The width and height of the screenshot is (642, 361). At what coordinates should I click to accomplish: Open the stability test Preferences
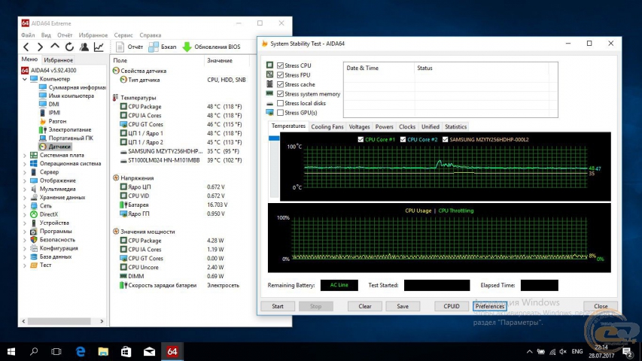(490, 306)
